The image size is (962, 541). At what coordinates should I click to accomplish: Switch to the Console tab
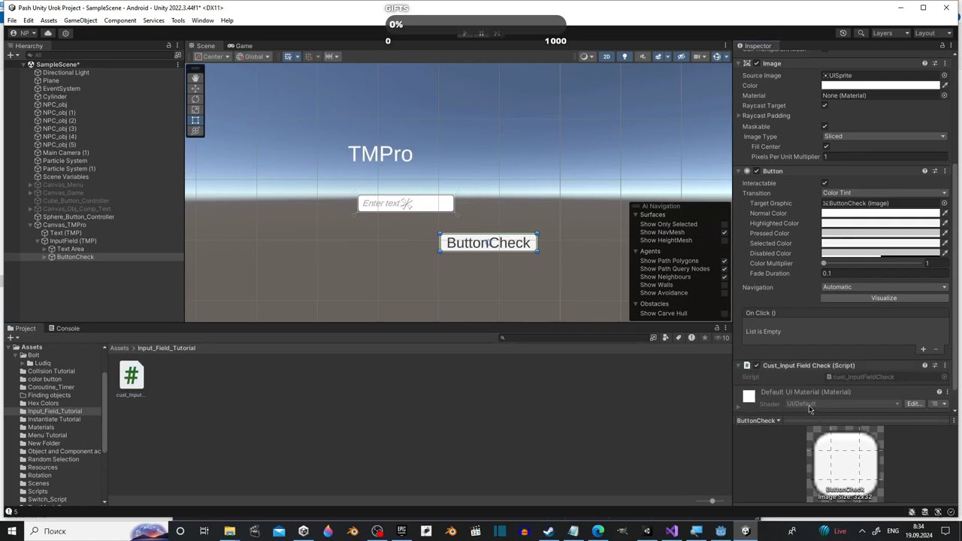(x=64, y=328)
